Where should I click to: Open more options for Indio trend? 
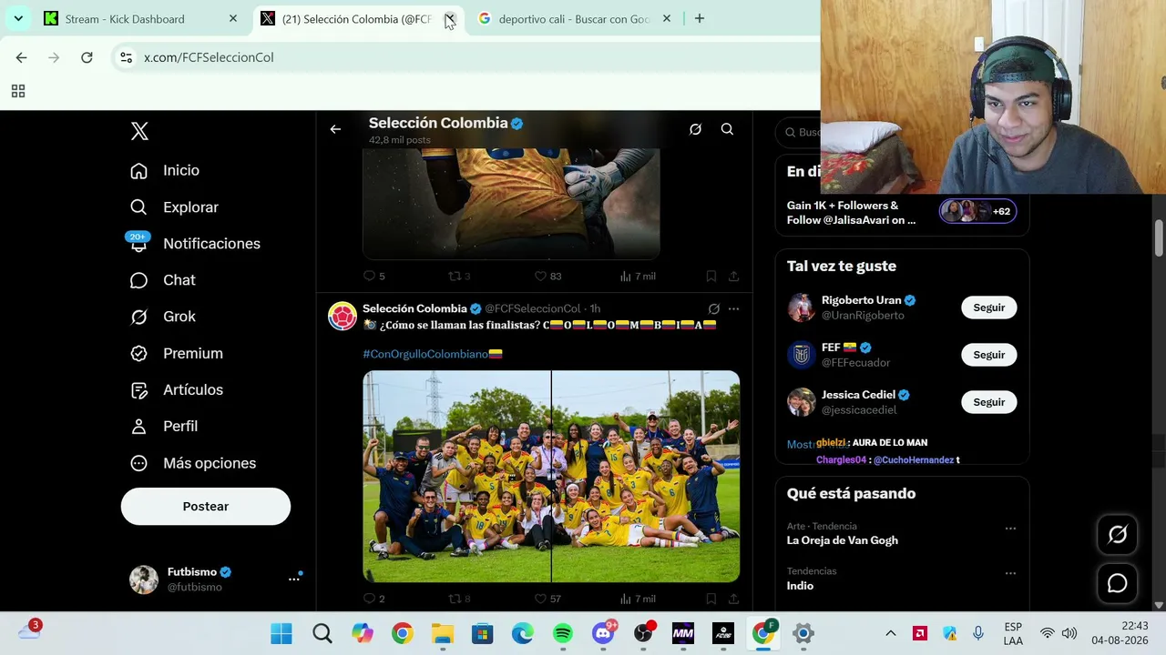click(1010, 573)
